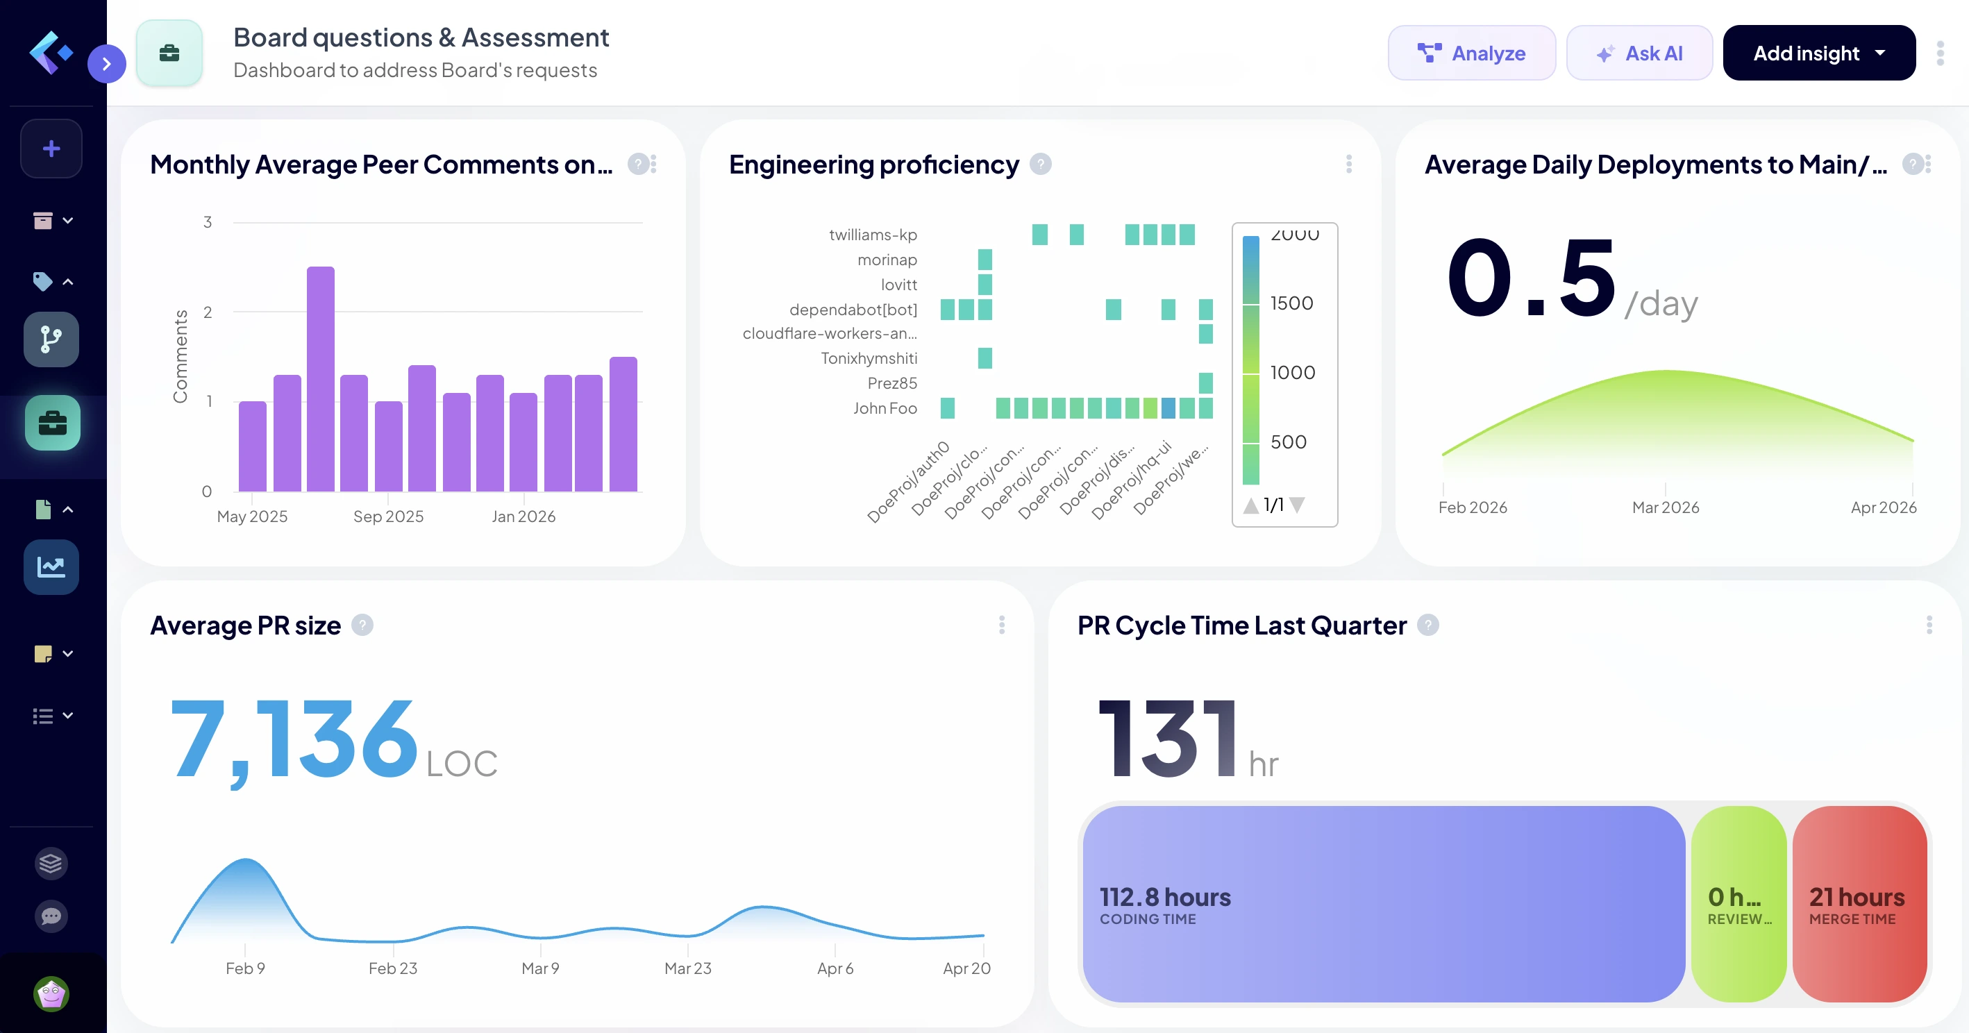The image size is (1969, 1033).
Task: Click help icon on Average Daily Deployments card
Action: [1911, 165]
